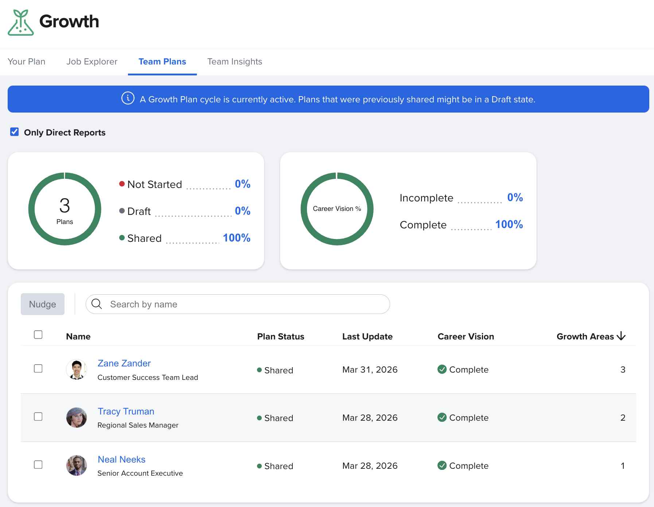Open the Job Explorer tab
This screenshot has height=507, width=654.
[92, 62]
